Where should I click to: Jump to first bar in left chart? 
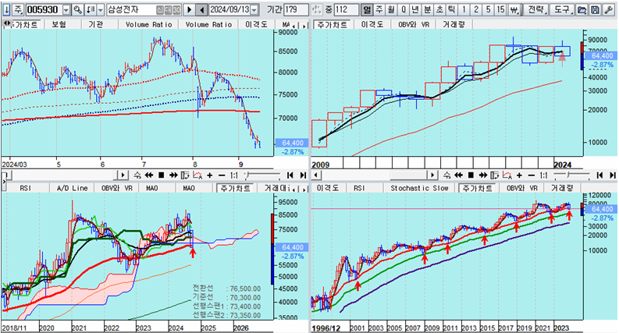click(x=290, y=175)
